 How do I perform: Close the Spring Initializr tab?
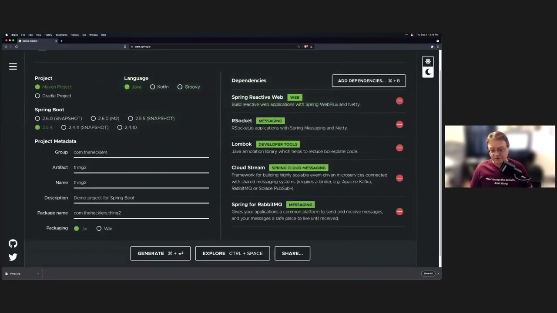56,41
